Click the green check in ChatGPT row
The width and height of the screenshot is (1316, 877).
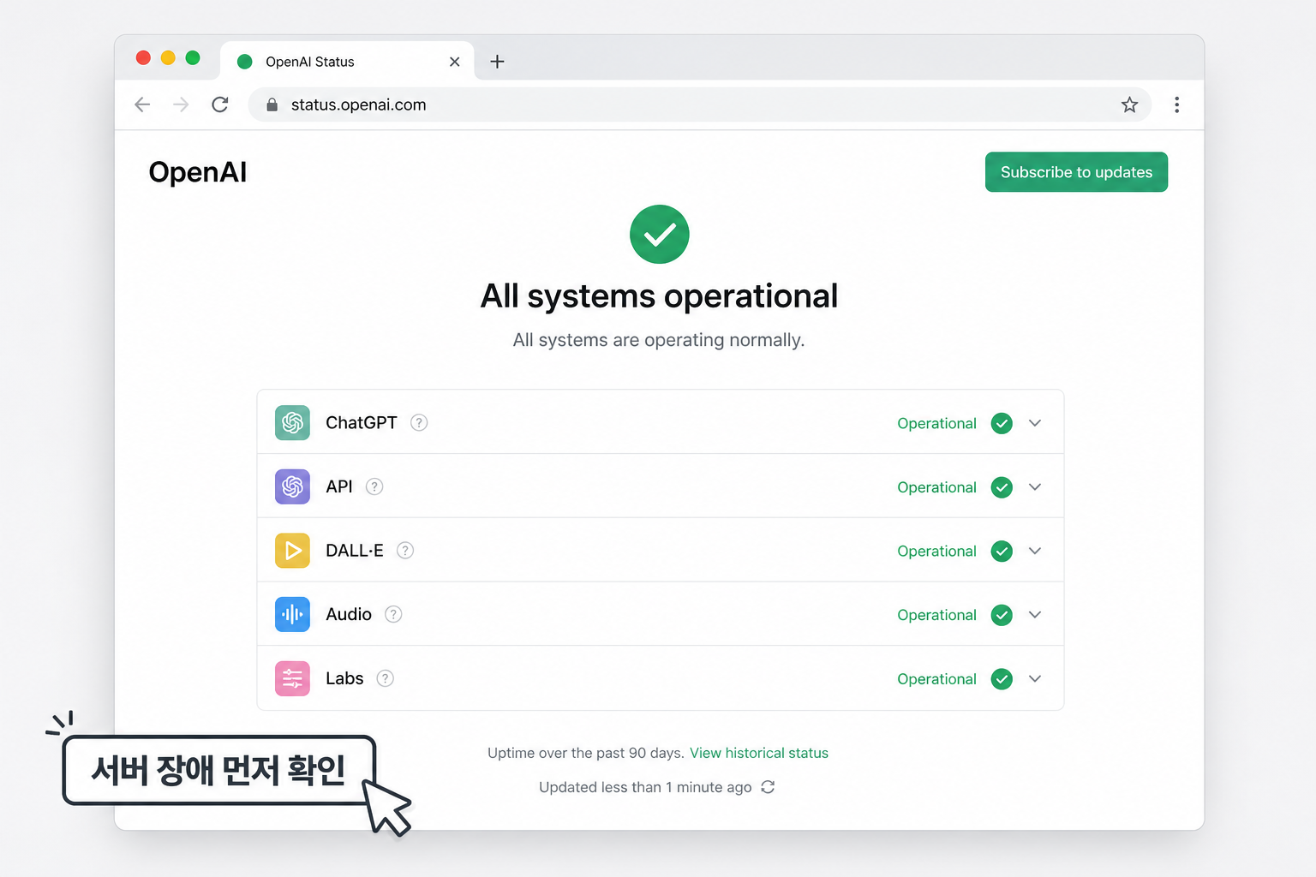pos(1002,423)
